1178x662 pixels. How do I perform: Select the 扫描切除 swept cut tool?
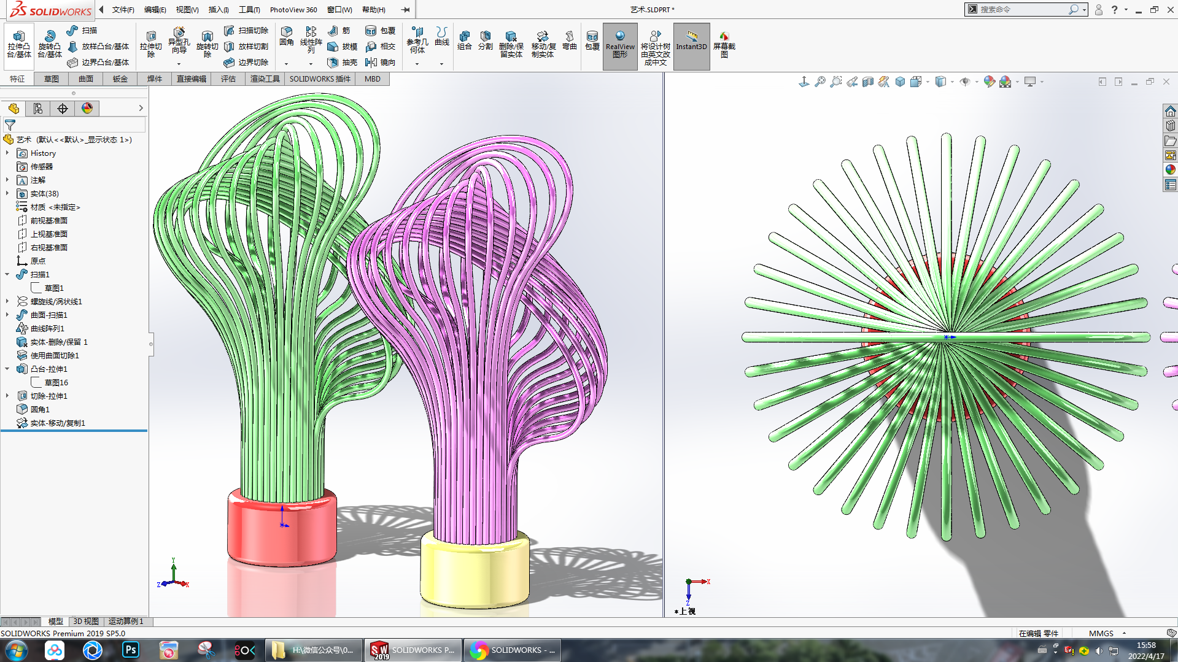(246, 30)
